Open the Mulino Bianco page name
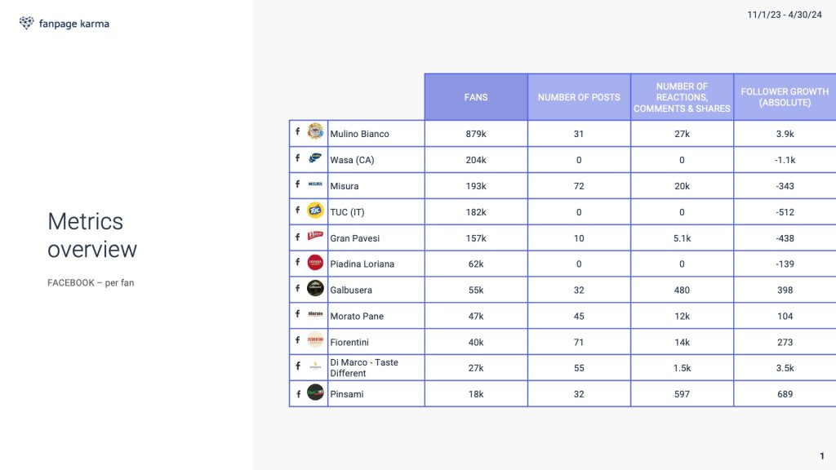The image size is (836, 470). [x=359, y=134]
